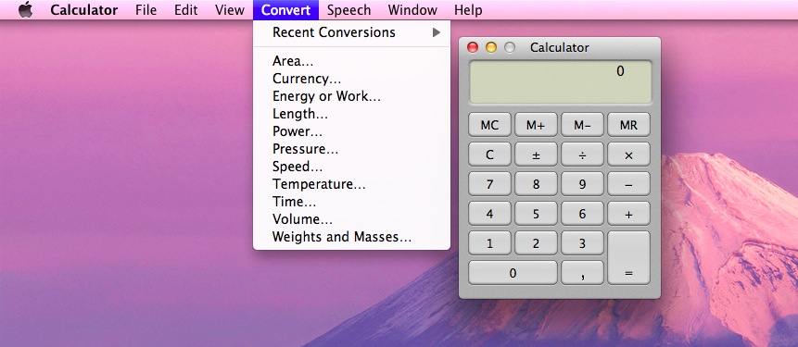Tap the 9 key
This screenshot has width=798, height=347.
pos(582,184)
